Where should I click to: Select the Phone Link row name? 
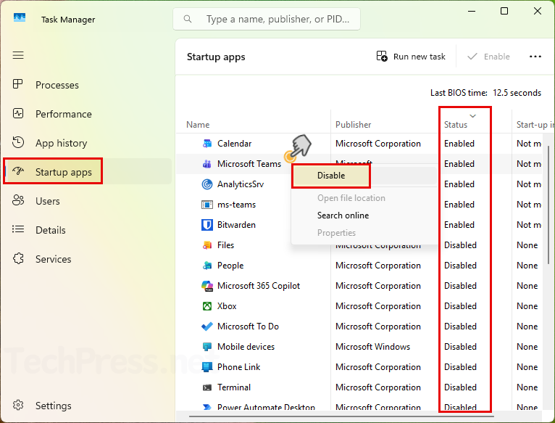click(x=239, y=367)
